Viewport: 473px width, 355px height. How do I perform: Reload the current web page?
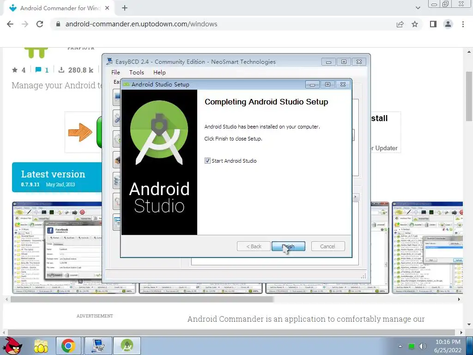pos(40,24)
